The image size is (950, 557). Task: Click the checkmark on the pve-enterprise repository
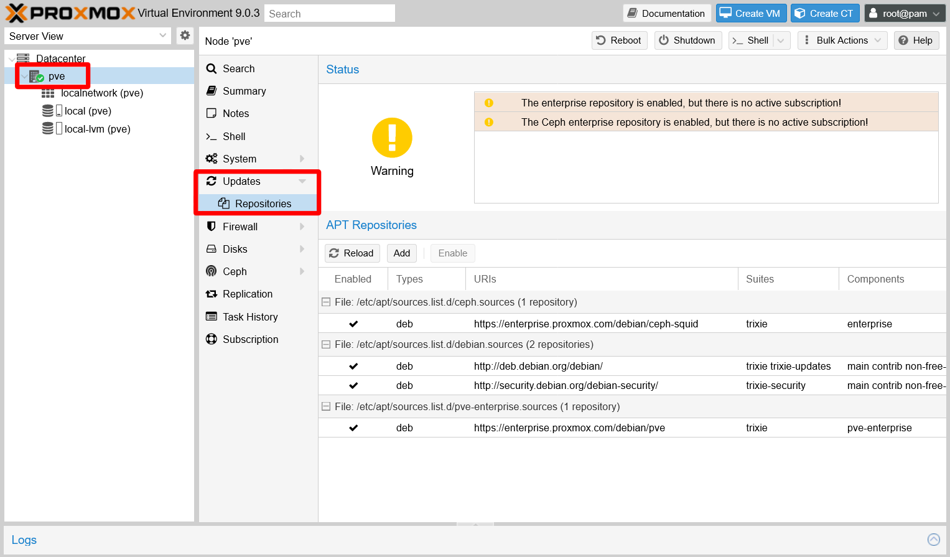click(353, 428)
